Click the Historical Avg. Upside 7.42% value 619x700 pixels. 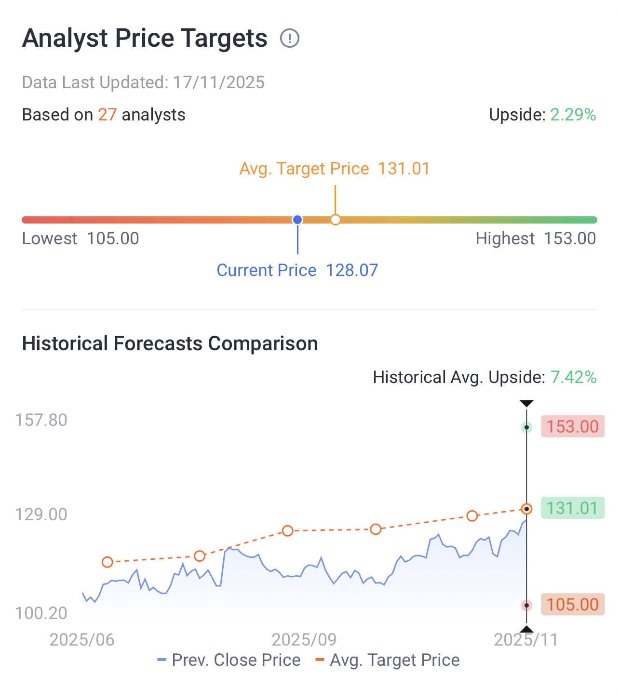(x=574, y=377)
